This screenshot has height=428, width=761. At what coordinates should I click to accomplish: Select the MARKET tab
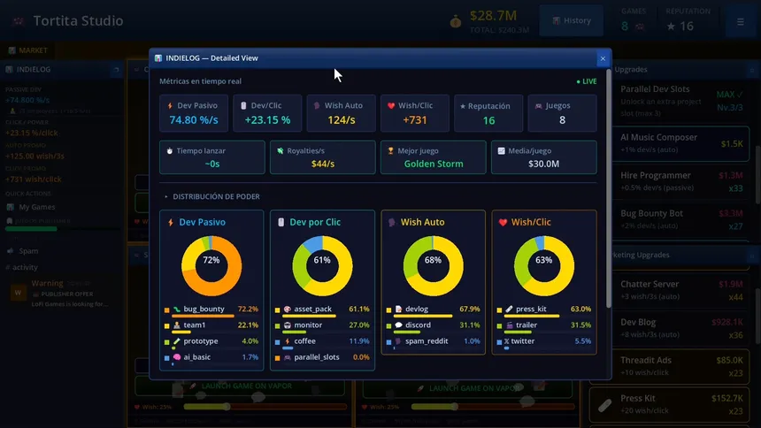[27, 50]
